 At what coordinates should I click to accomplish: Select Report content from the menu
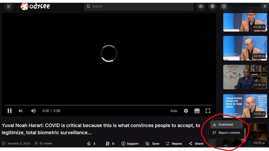point(226,133)
